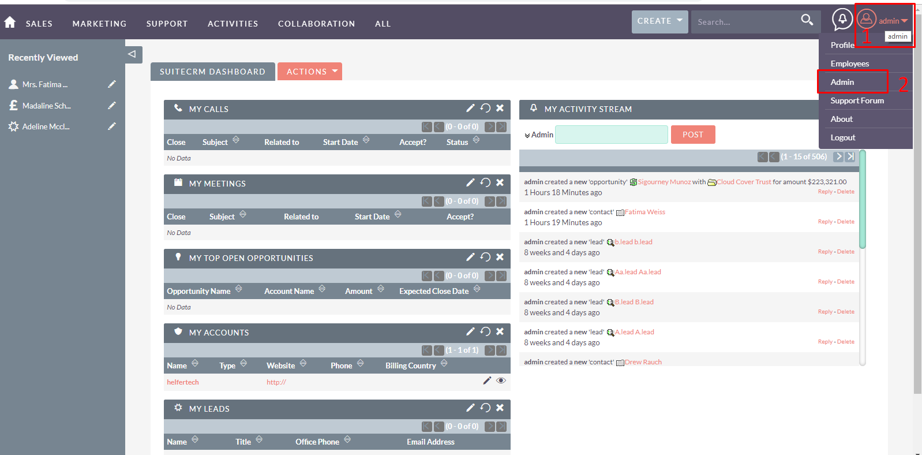Focus the activity stream post field
The height and width of the screenshot is (455, 922).
point(612,135)
